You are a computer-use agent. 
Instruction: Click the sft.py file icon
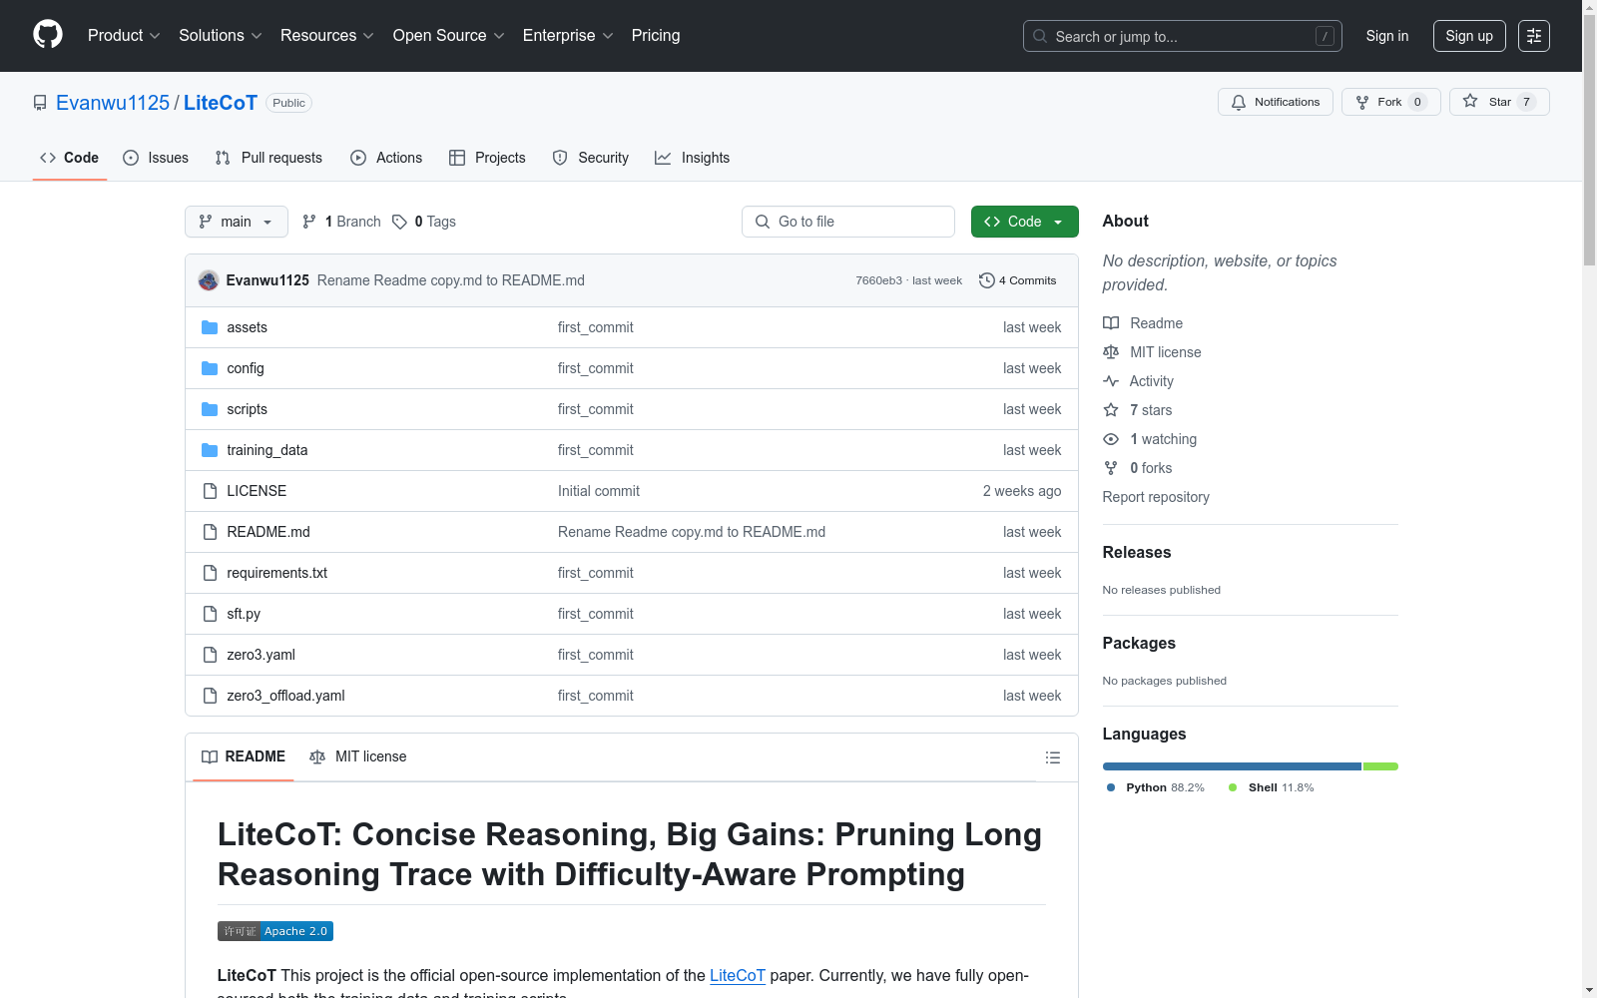[210, 614]
